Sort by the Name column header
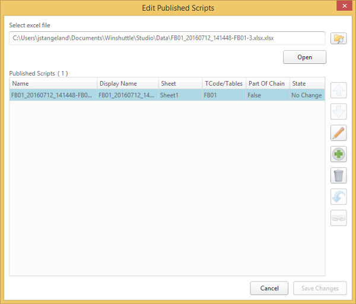The height and width of the screenshot is (304, 356). click(53, 83)
